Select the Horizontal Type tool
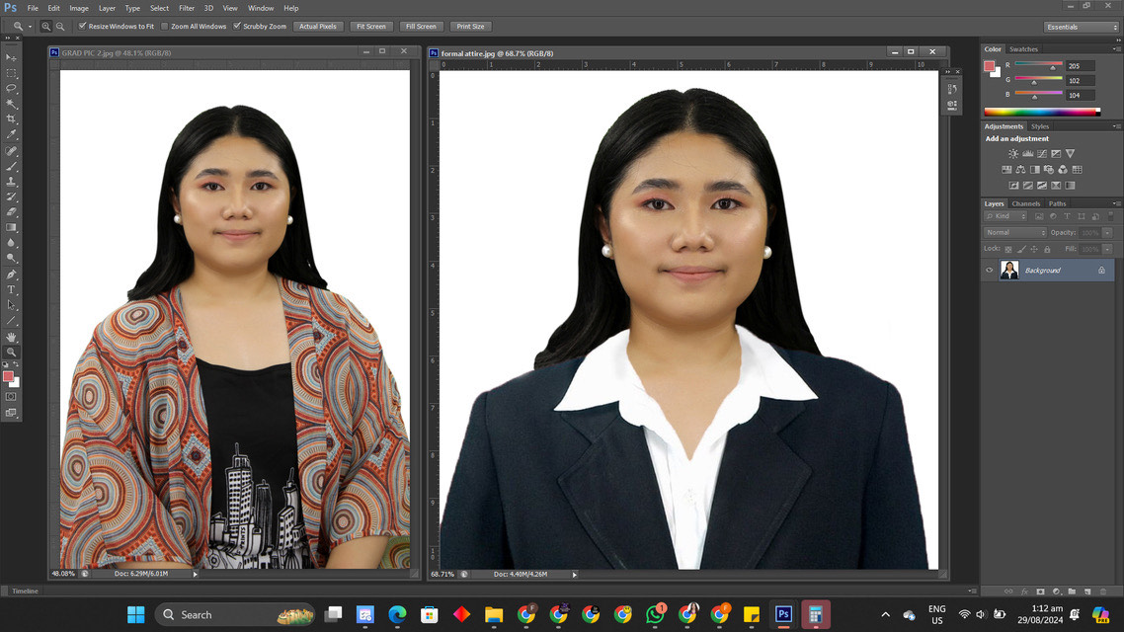Viewport: 1124px width, 632px height. point(12,289)
